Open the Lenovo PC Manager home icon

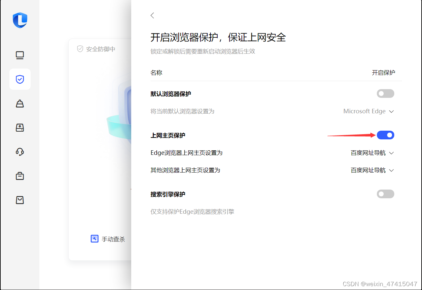point(20,55)
